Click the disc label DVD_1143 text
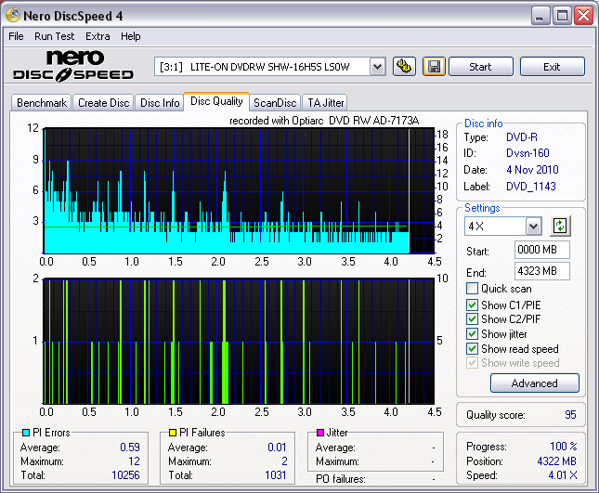599x493 pixels. point(531,187)
